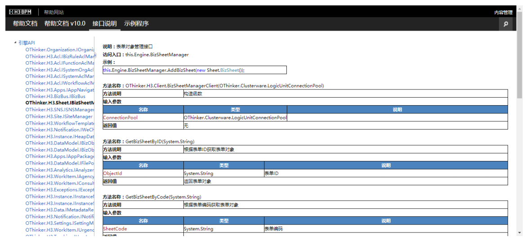
Task: Open OThinker.H3.Data.IMetadataRe tree item
Action: tap(59, 210)
